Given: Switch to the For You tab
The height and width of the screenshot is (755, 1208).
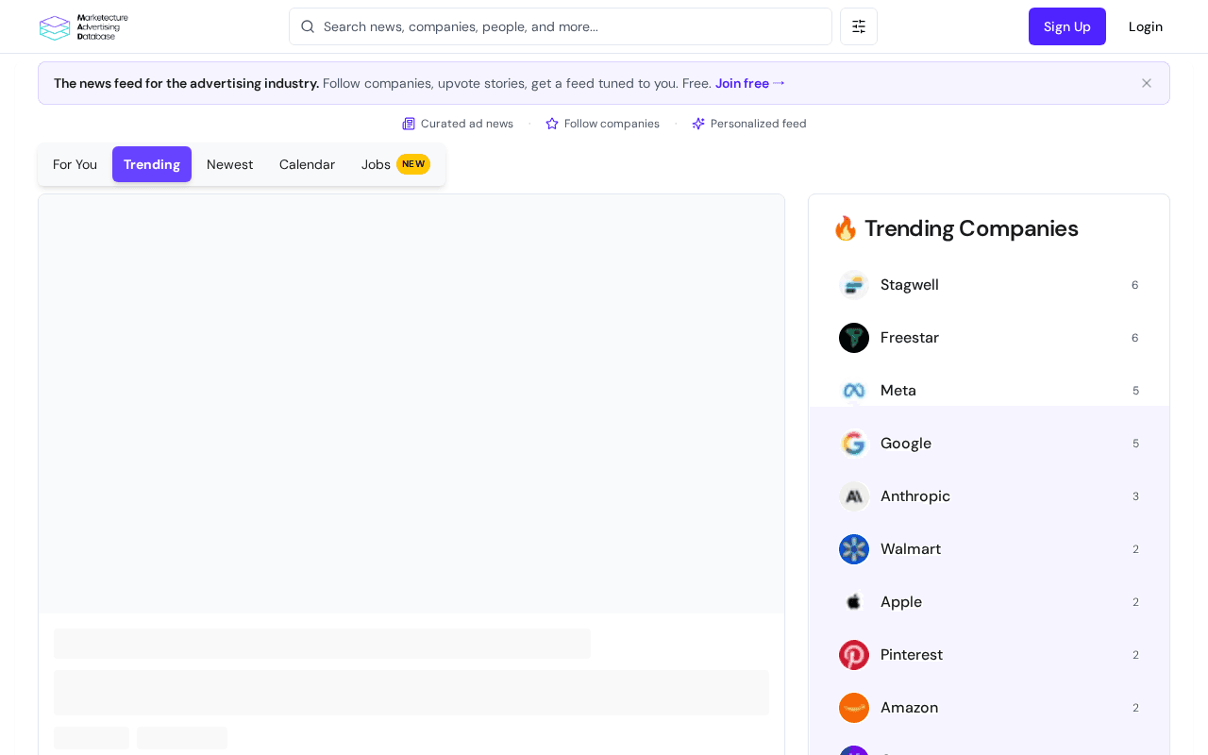Looking at the screenshot, I should [x=75, y=164].
